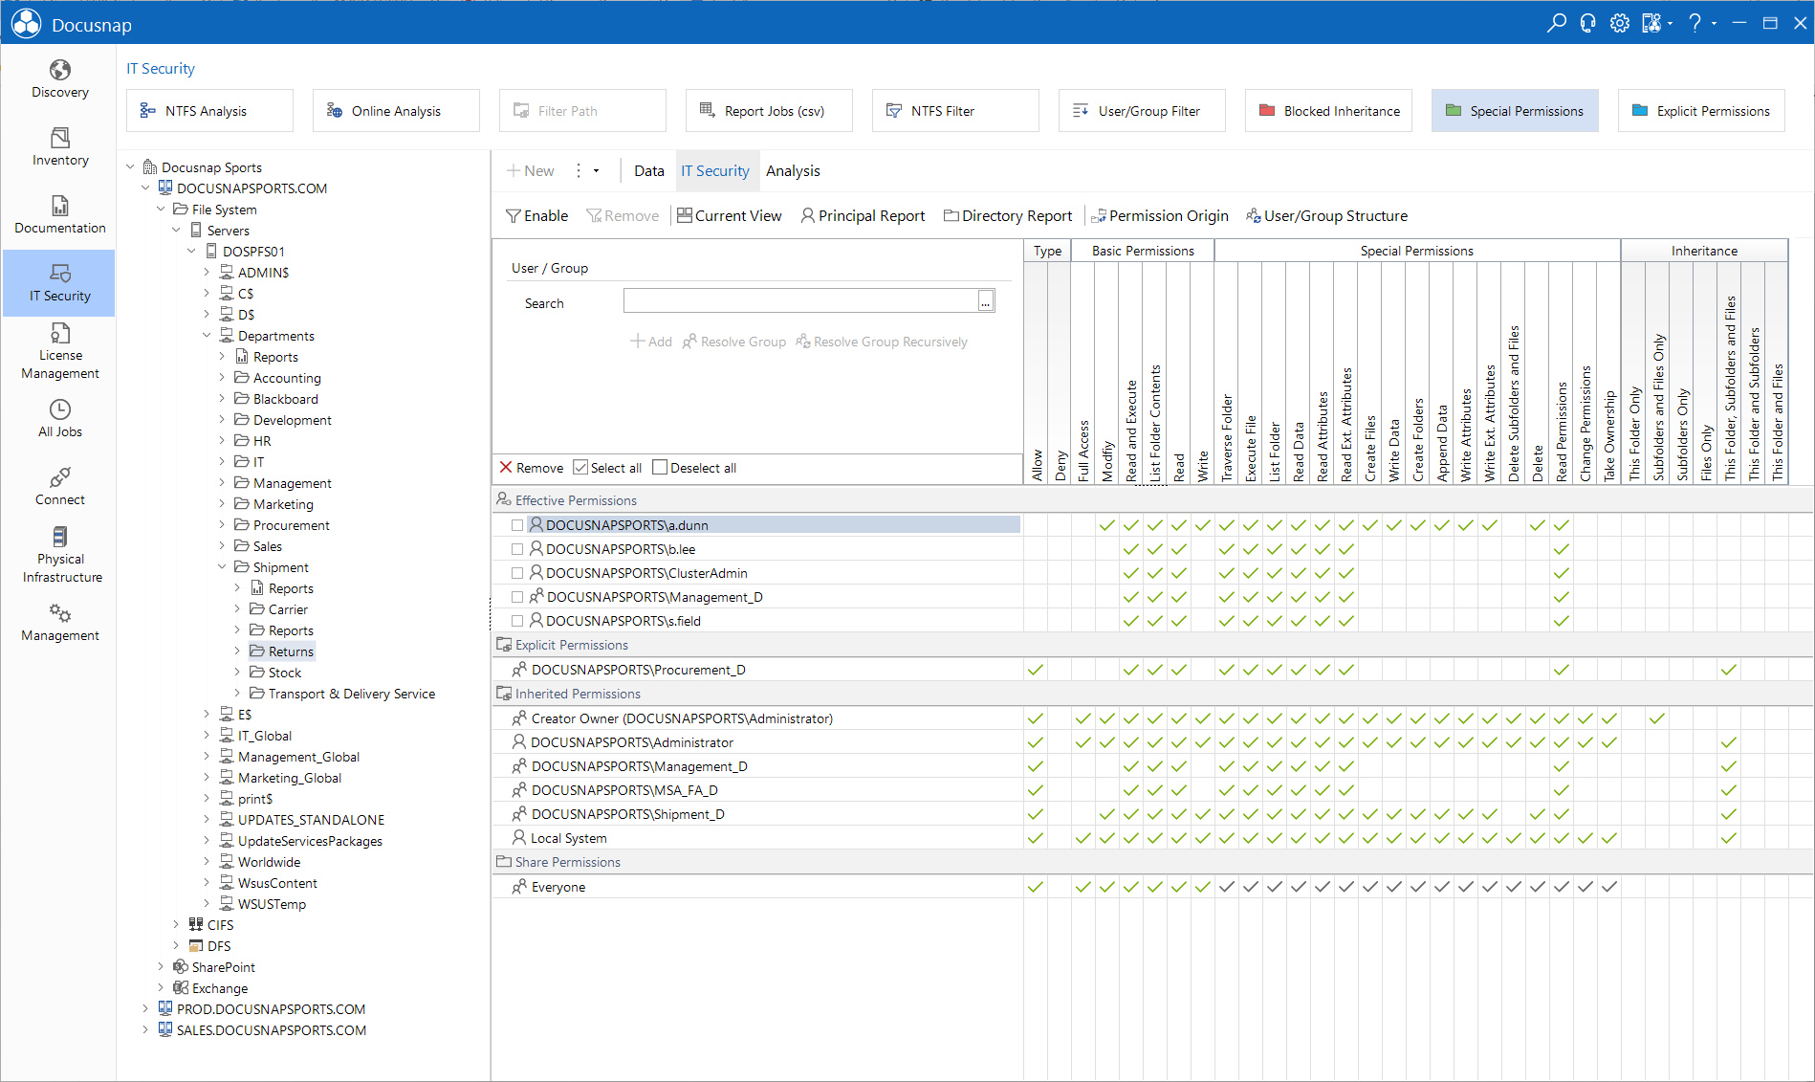Select IT Security in the sidebar

point(59,283)
